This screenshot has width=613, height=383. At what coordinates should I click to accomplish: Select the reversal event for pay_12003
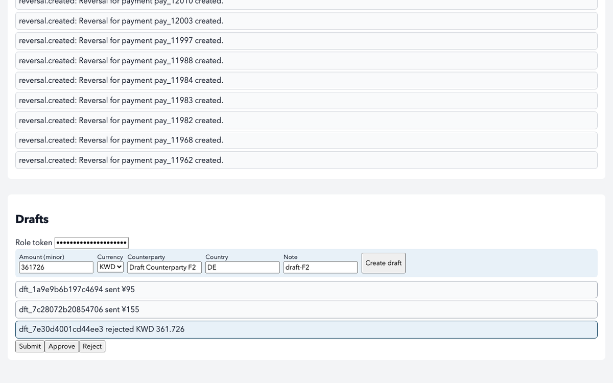306,21
